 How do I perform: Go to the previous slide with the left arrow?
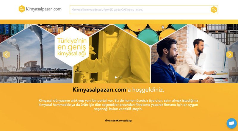click(6, 54)
